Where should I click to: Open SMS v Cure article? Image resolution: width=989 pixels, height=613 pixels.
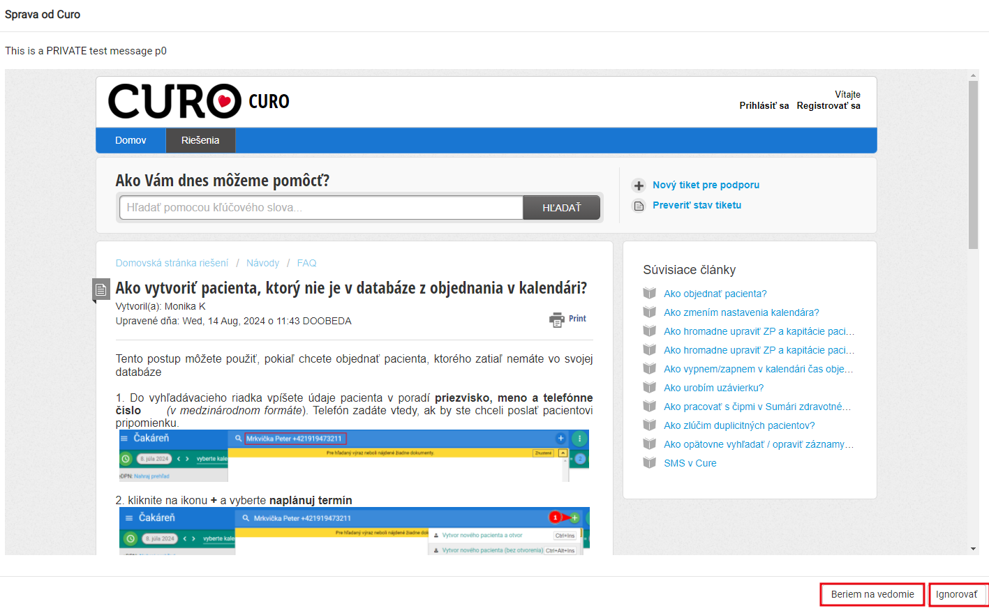pos(690,463)
